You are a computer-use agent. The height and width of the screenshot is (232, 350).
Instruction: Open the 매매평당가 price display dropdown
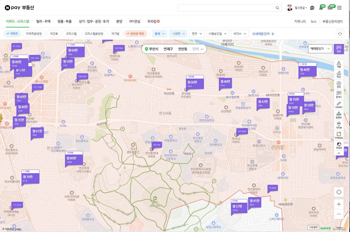tap(320, 48)
